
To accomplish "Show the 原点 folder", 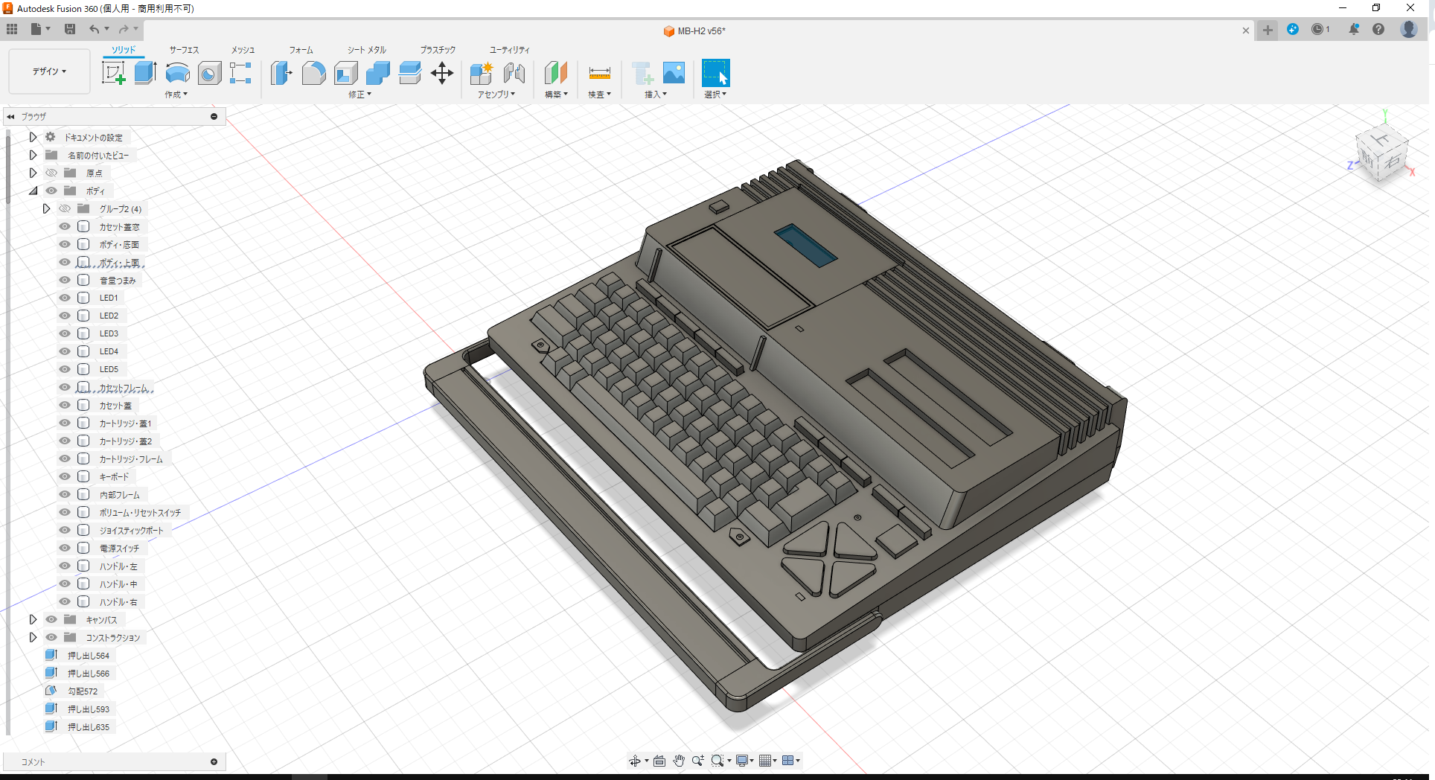I will (51, 172).
